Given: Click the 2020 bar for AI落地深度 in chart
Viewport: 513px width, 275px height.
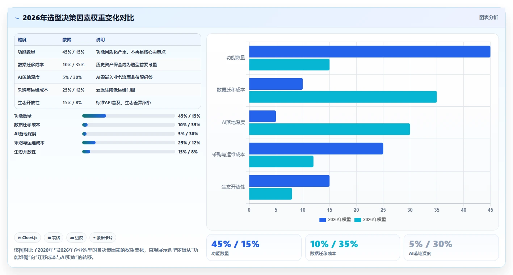Looking at the screenshot, I should click(262, 116).
